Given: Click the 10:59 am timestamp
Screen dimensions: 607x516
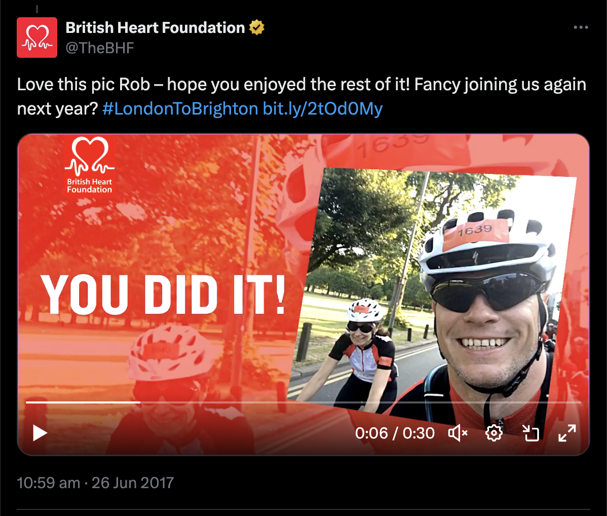Looking at the screenshot, I should [49, 483].
